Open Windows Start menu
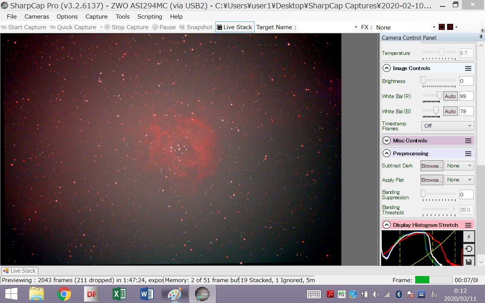 click(11, 294)
